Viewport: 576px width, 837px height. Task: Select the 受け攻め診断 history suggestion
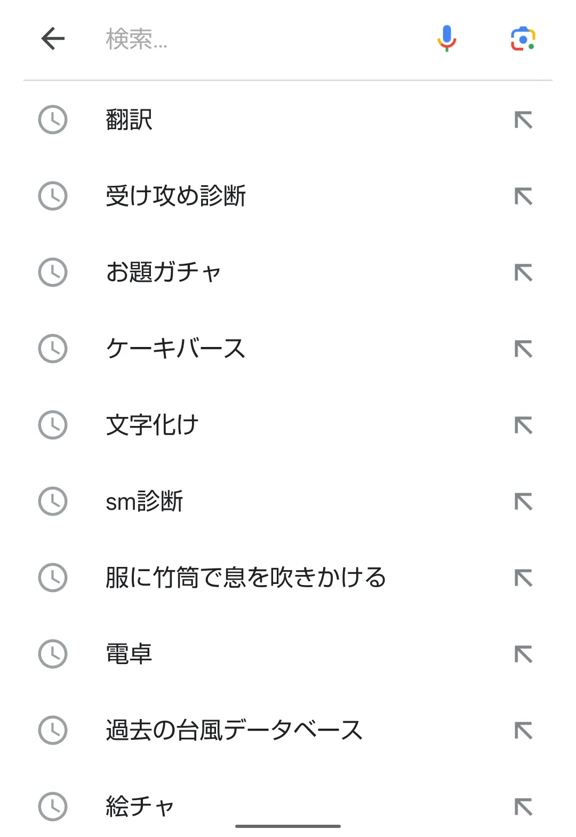[x=175, y=196]
